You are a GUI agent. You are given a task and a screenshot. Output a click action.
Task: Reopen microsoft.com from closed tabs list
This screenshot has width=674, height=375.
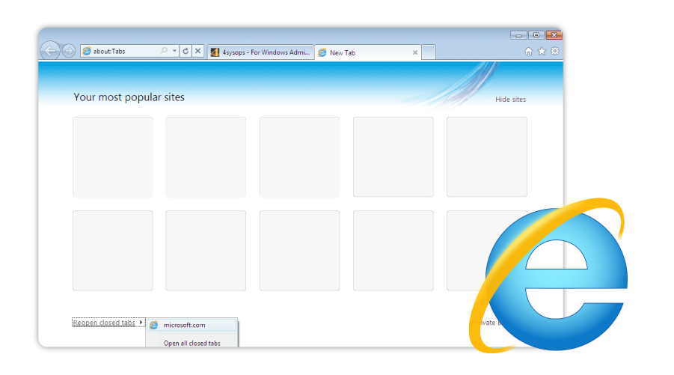click(192, 325)
